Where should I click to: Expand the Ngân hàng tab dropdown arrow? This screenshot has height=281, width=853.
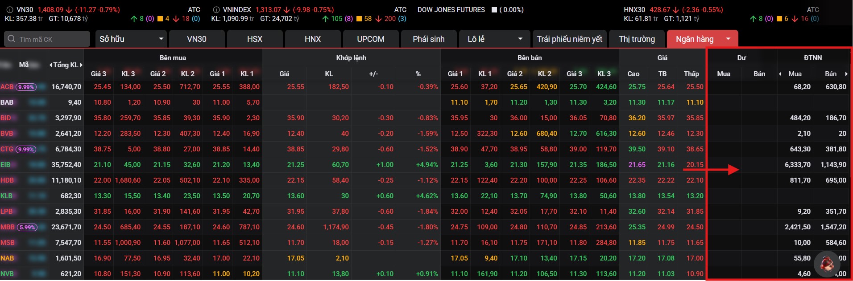728,39
